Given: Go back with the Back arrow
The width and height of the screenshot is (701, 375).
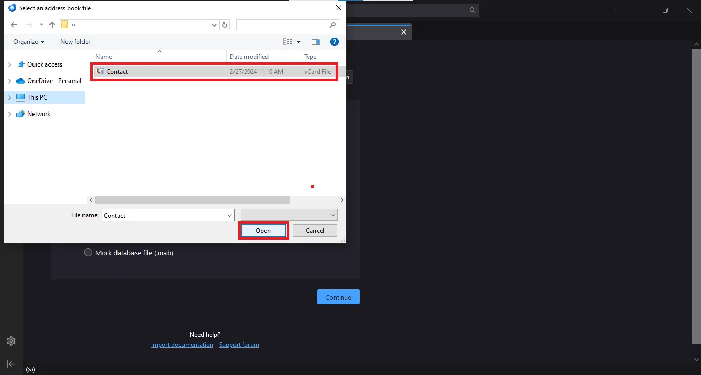Looking at the screenshot, I should point(14,25).
